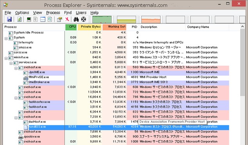Screen dimensions: 248x145
Task: Open the View menu
Action: pos(37,13)
